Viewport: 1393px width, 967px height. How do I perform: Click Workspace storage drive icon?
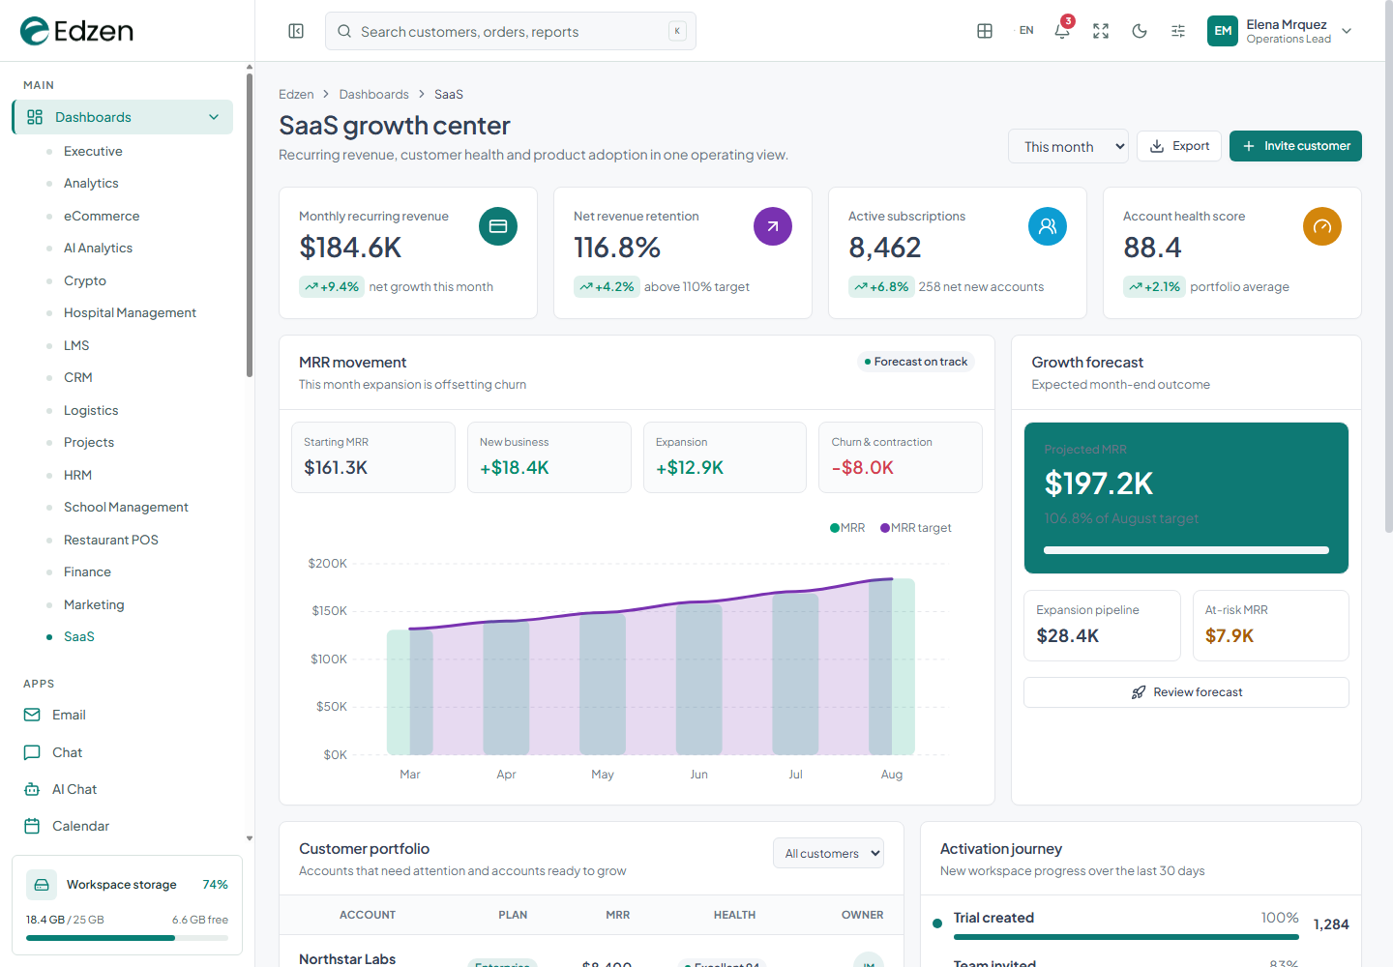(x=41, y=885)
